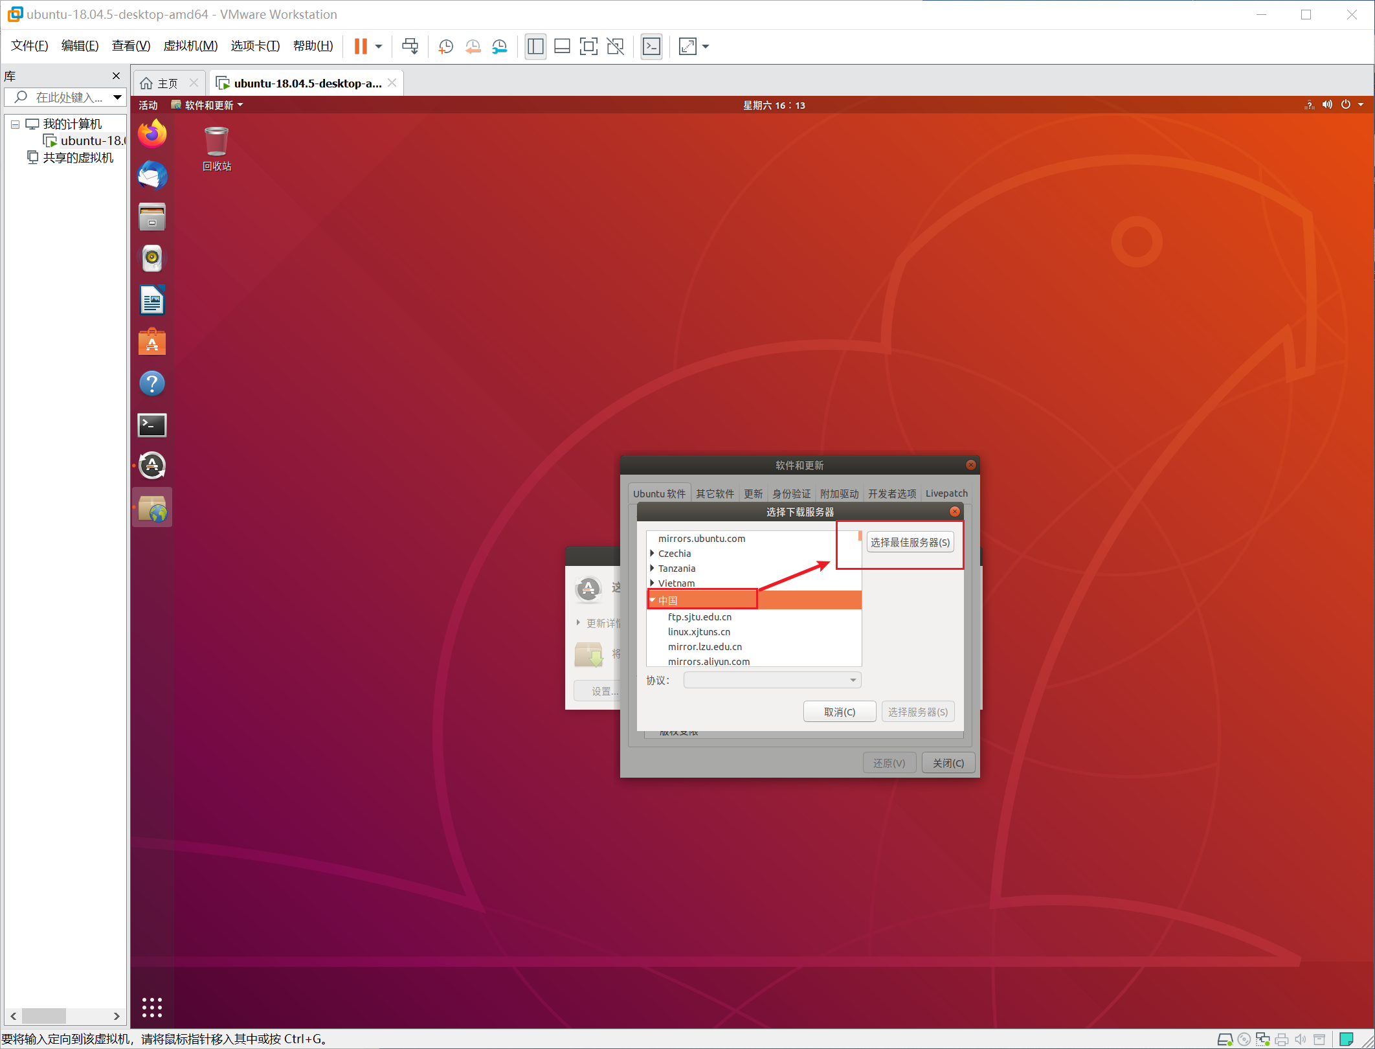Open the Ubuntu power menu icon
The height and width of the screenshot is (1049, 1375).
pyautogui.click(x=1345, y=105)
